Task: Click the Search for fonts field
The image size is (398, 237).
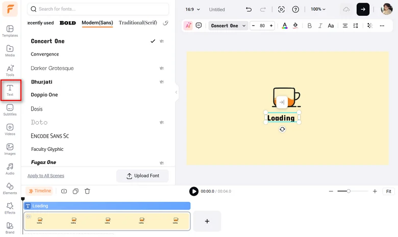Action: 98,9
